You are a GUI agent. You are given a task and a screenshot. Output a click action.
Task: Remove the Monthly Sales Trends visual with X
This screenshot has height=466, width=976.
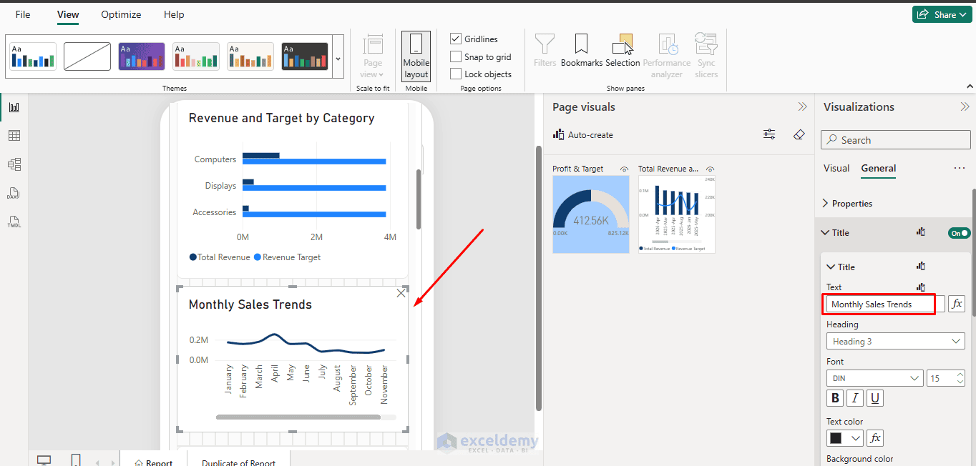[401, 293]
